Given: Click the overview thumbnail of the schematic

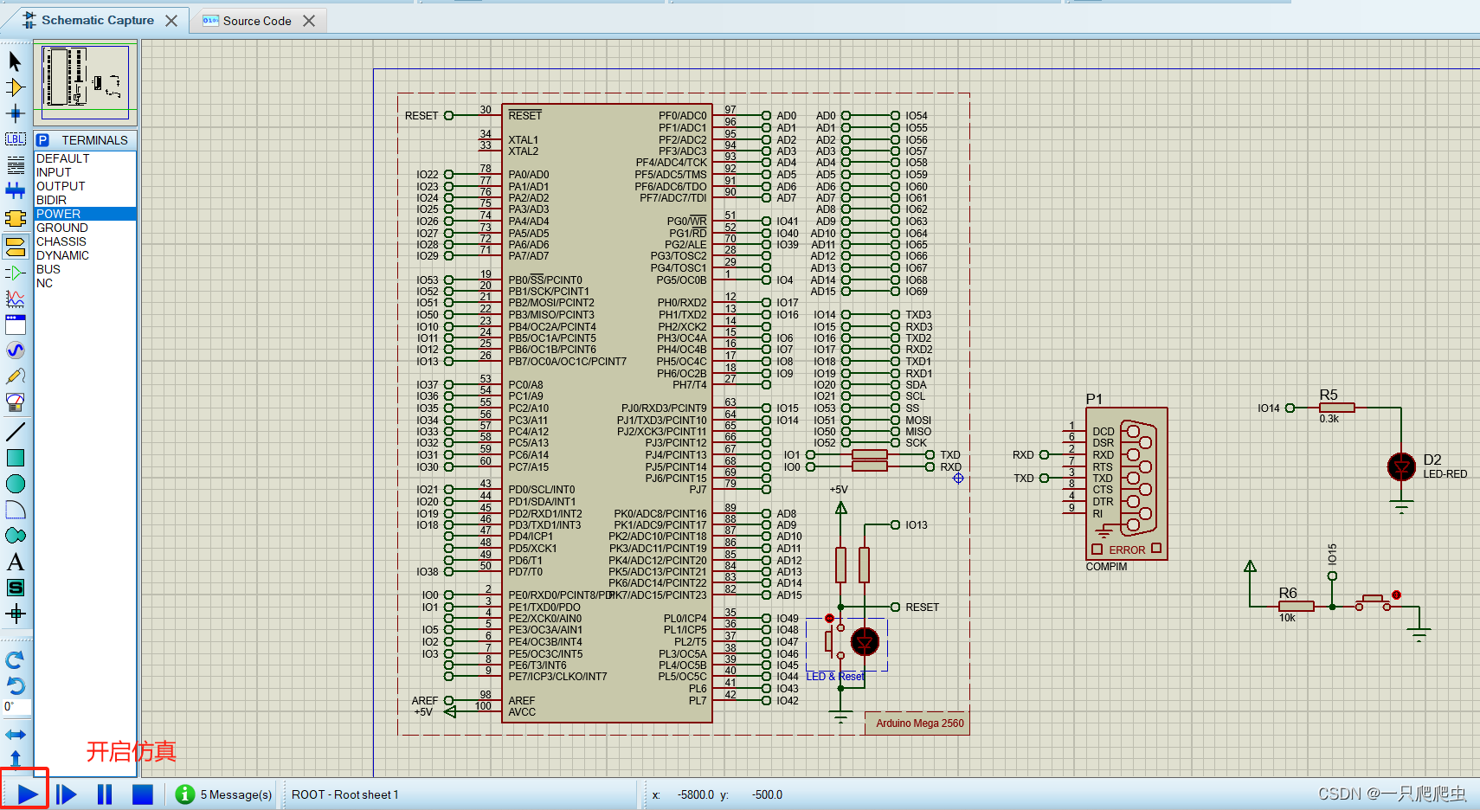Looking at the screenshot, I should click(x=85, y=83).
